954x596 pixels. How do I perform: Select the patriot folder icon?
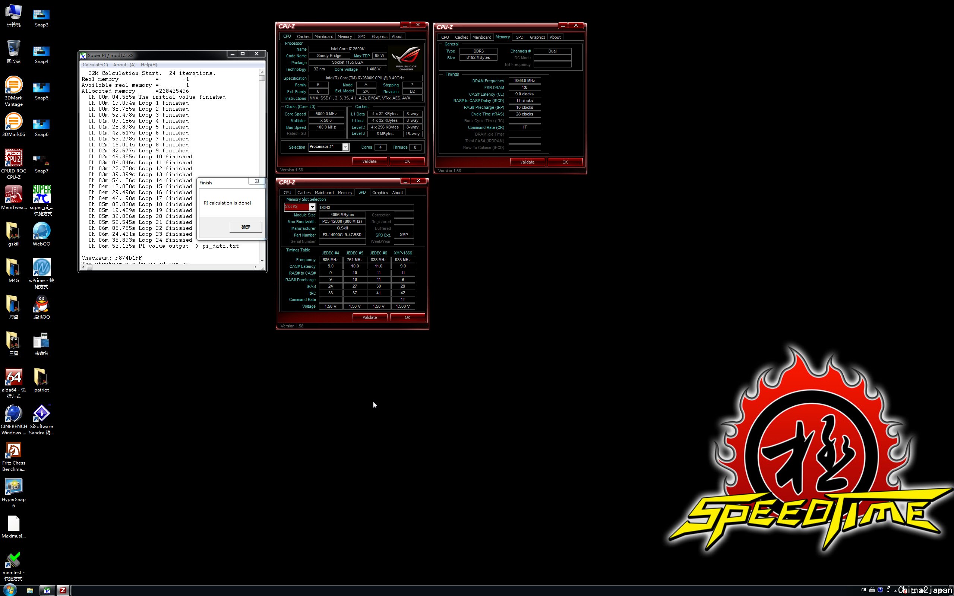pyautogui.click(x=41, y=380)
